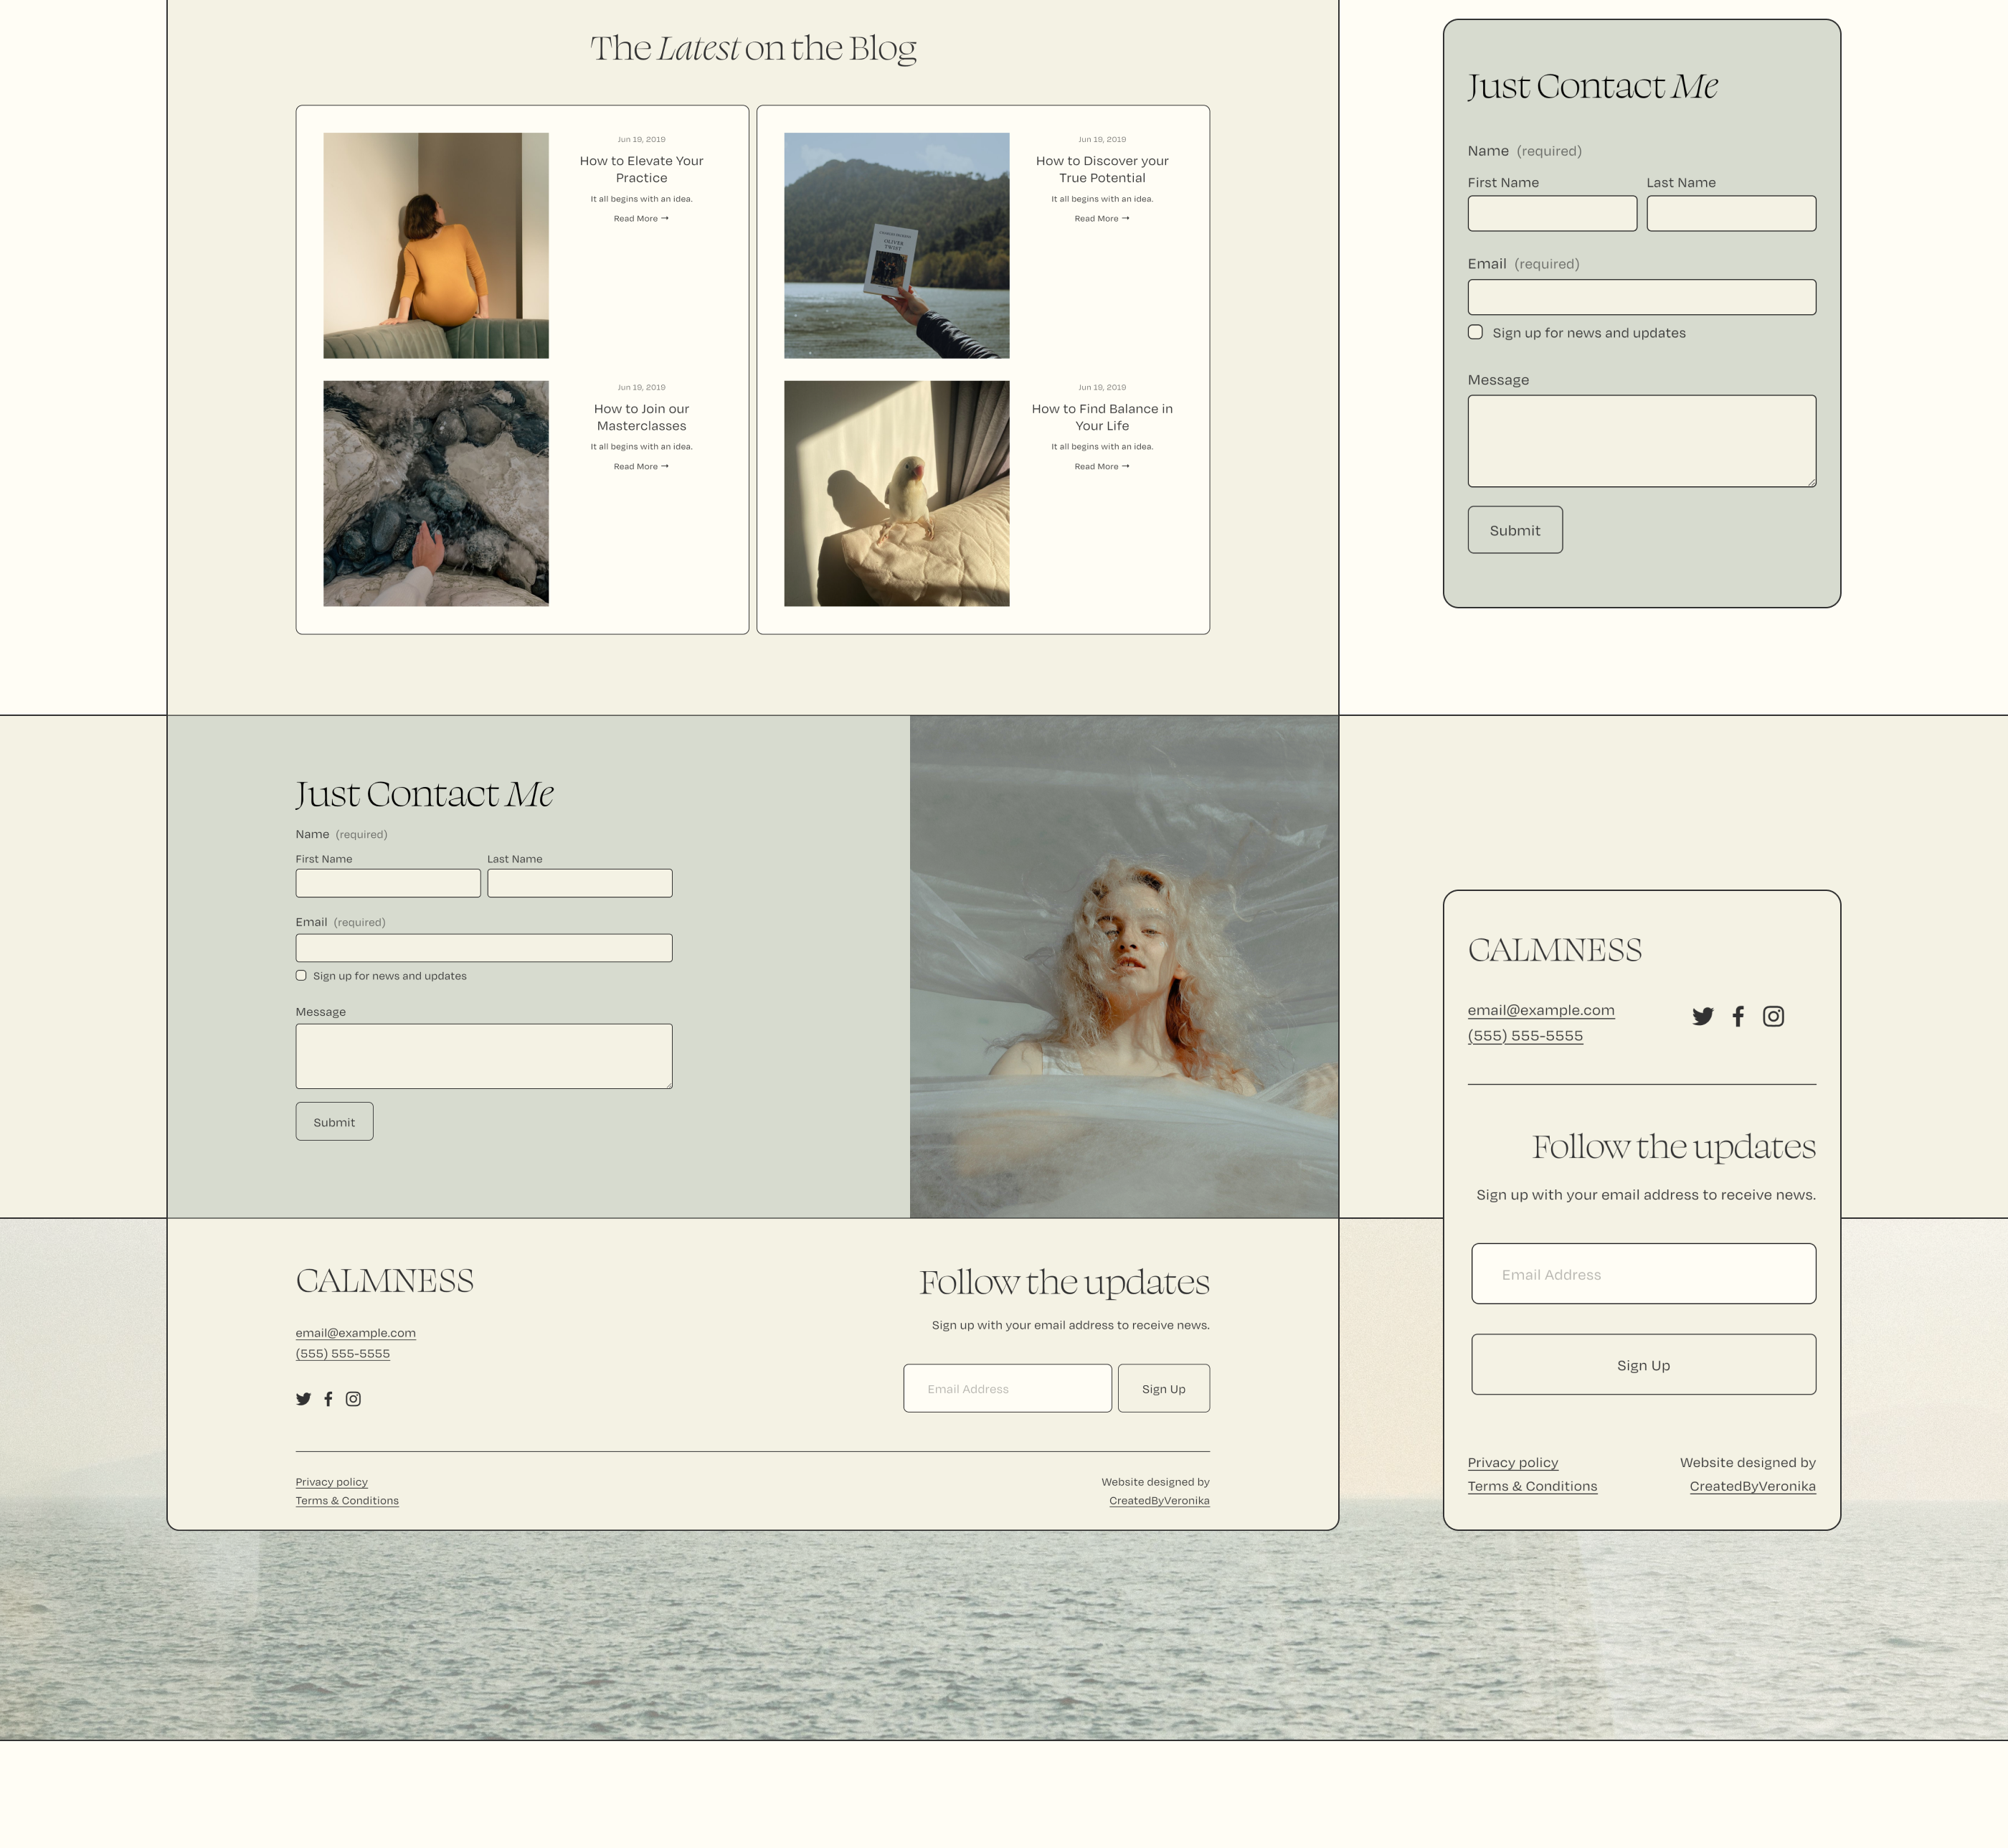The image size is (2008, 1848).
Task: Click wide Sign Up button in mobile card
Action: 1643,1365
